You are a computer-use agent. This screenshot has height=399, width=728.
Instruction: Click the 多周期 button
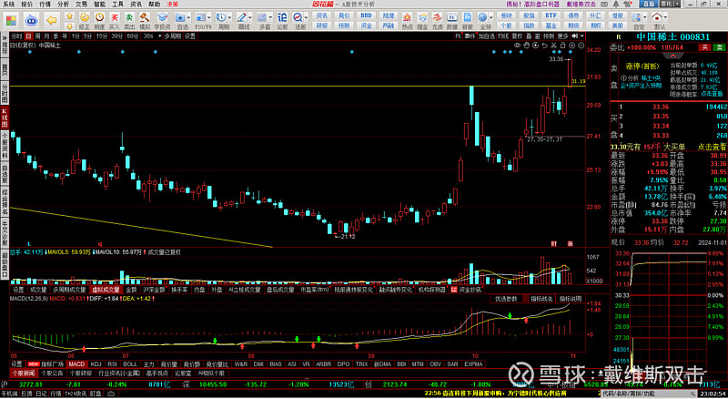(x=173, y=36)
